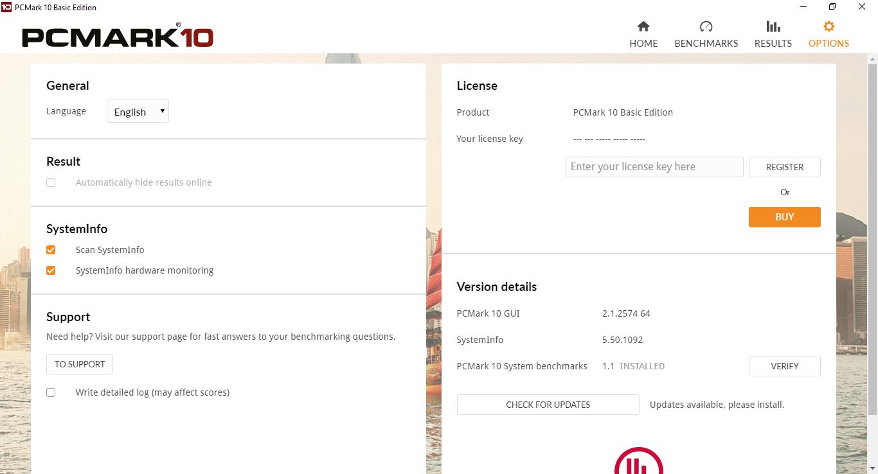The image size is (878, 474).
Task: Click the TO SUPPORT button
Action: point(80,364)
